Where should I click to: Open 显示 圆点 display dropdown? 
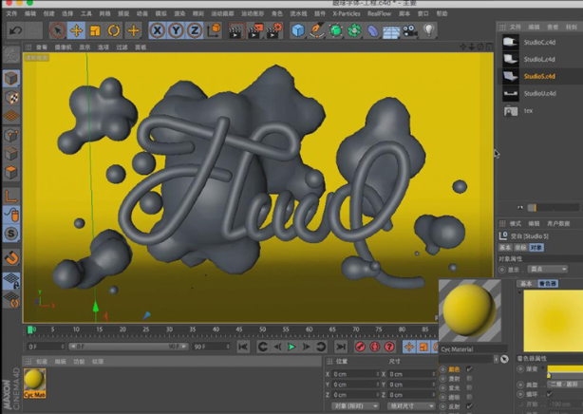click(x=547, y=269)
